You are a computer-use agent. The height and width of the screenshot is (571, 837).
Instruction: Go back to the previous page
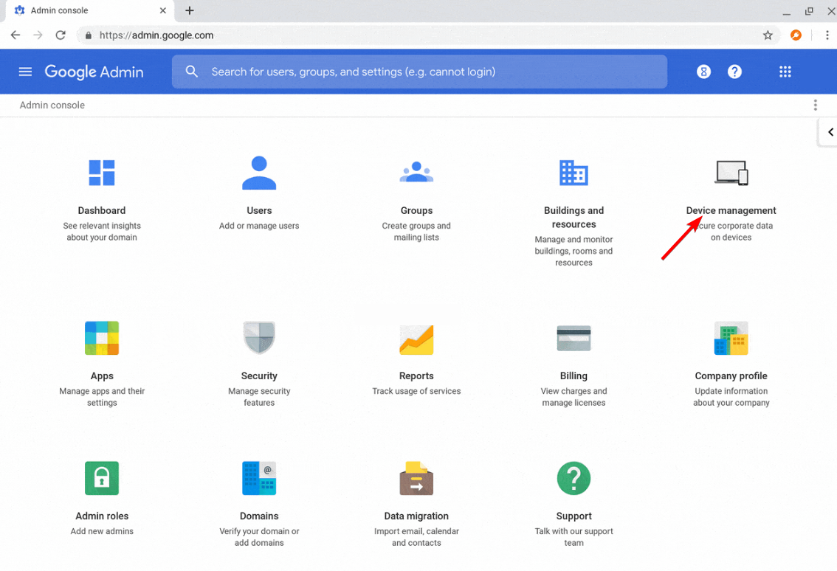15,35
